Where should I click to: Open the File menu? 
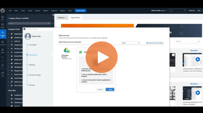click(10, 11)
